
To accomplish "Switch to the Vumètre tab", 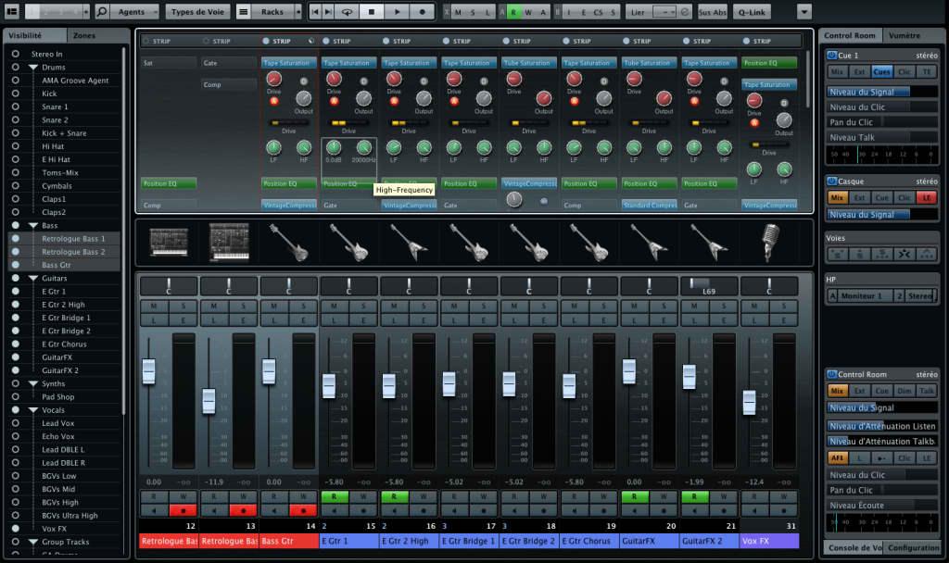I will coord(904,35).
